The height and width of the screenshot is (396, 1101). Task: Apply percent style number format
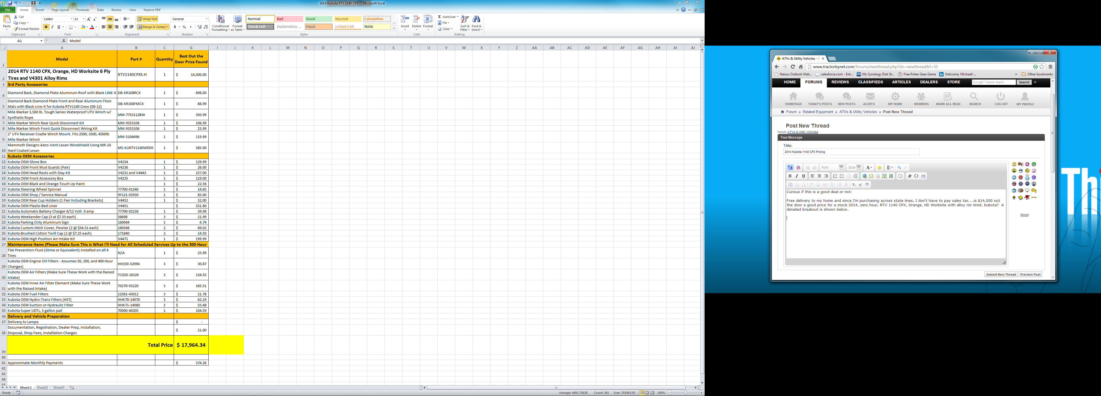click(x=184, y=27)
